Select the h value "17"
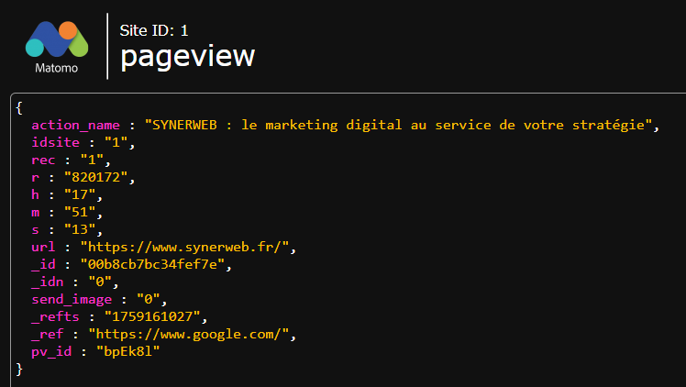Image resolution: width=686 pixels, height=387 pixels. pyautogui.click(x=80, y=195)
